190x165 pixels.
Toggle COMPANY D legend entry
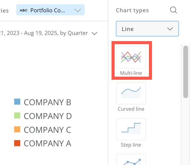pyautogui.click(x=47, y=116)
